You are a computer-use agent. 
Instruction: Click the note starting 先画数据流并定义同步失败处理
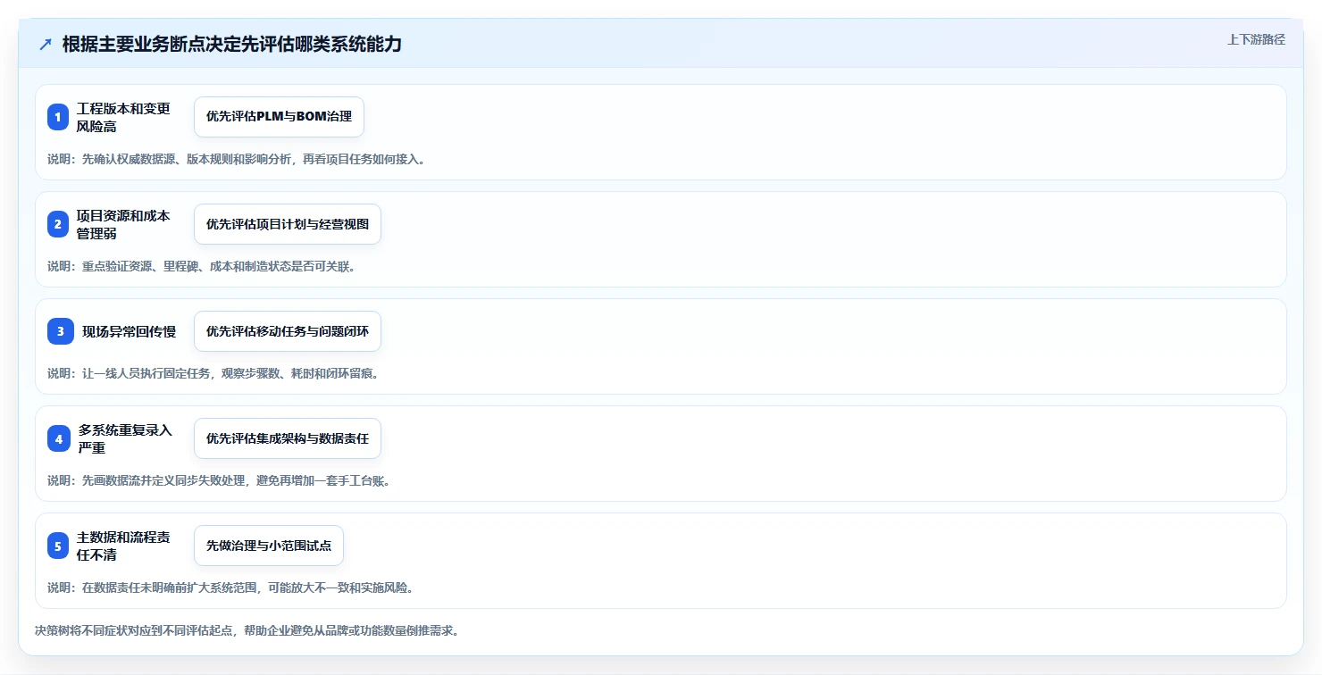(x=219, y=480)
